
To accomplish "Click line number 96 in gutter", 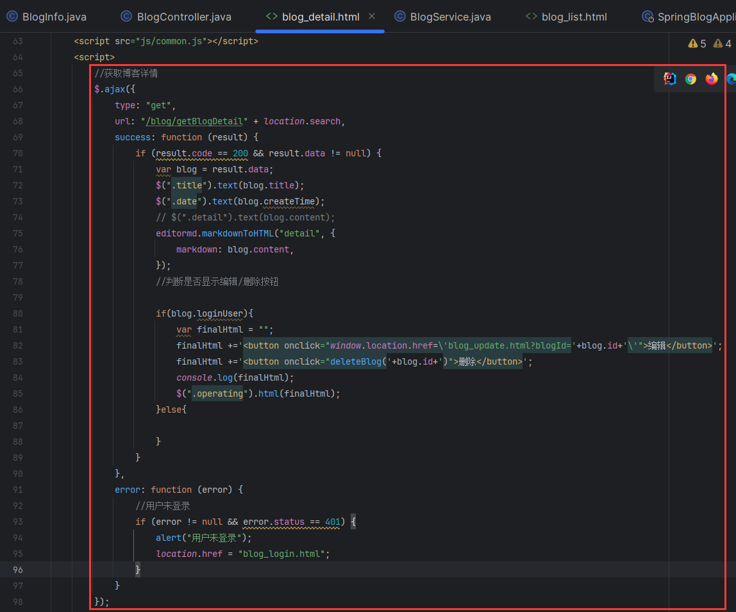I will (x=17, y=570).
